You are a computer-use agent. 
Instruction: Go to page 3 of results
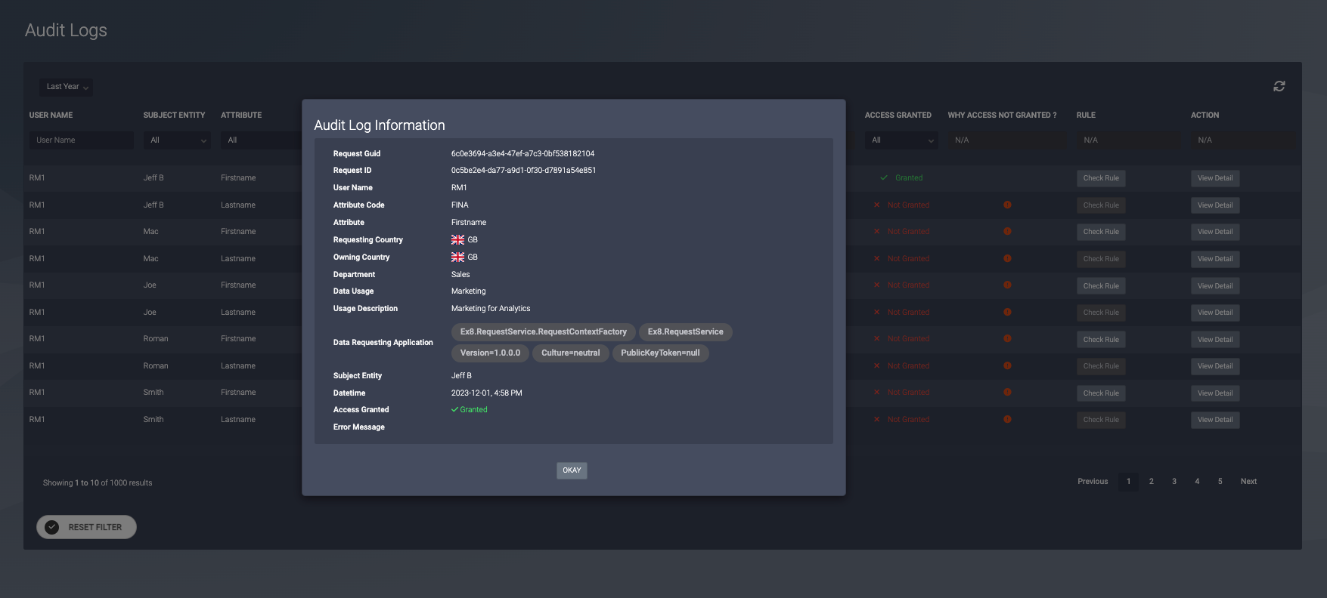pyautogui.click(x=1174, y=482)
